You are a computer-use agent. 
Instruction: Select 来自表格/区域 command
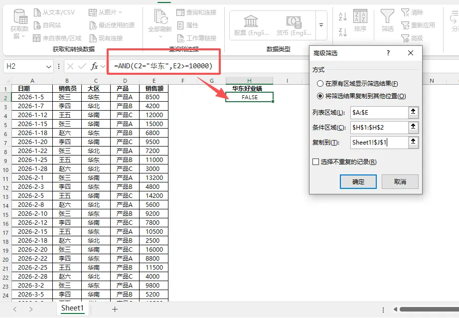click(57, 38)
